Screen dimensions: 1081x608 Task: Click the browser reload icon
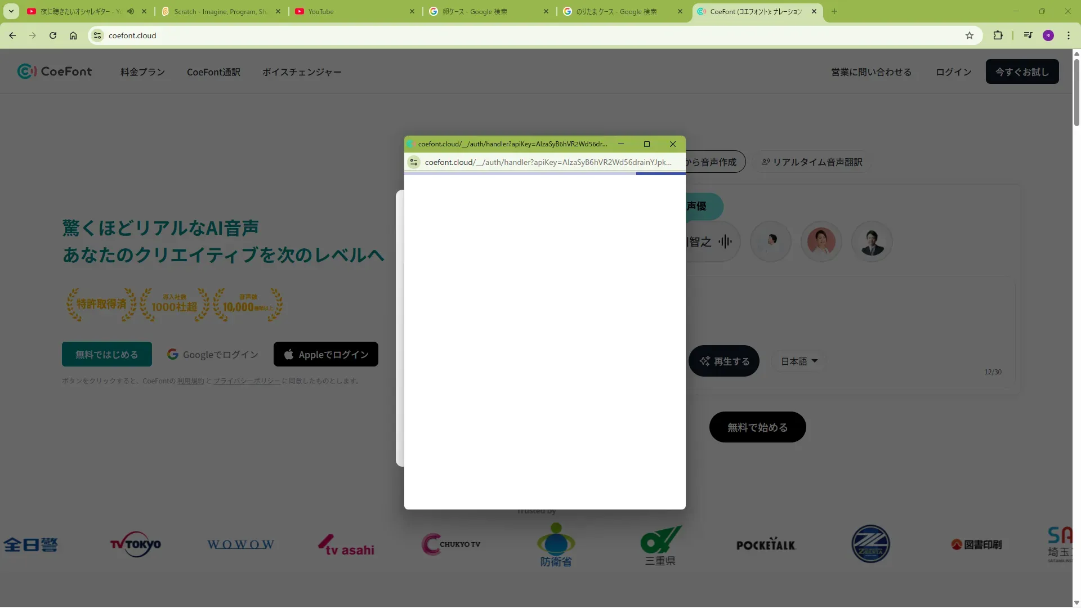coord(53,35)
